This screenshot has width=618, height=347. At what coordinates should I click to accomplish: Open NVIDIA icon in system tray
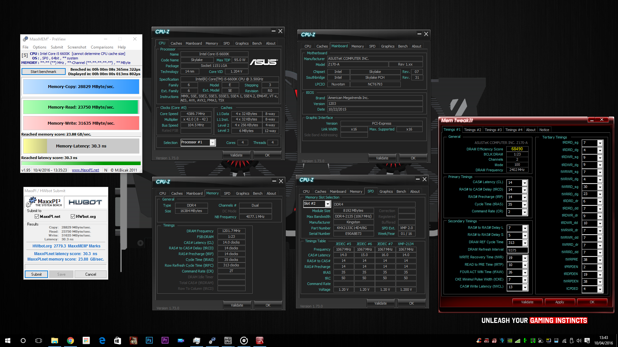pos(510,341)
